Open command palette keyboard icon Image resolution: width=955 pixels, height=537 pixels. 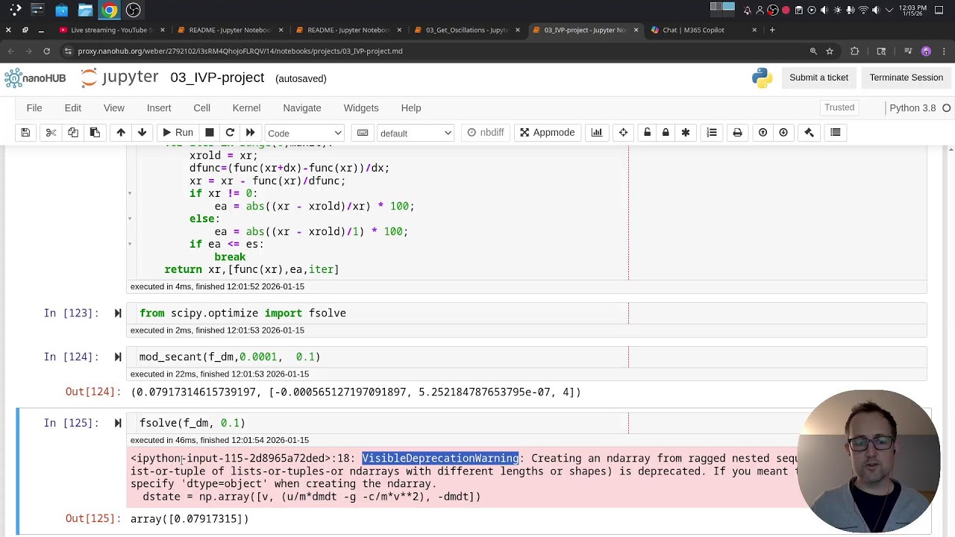coord(363,133)
